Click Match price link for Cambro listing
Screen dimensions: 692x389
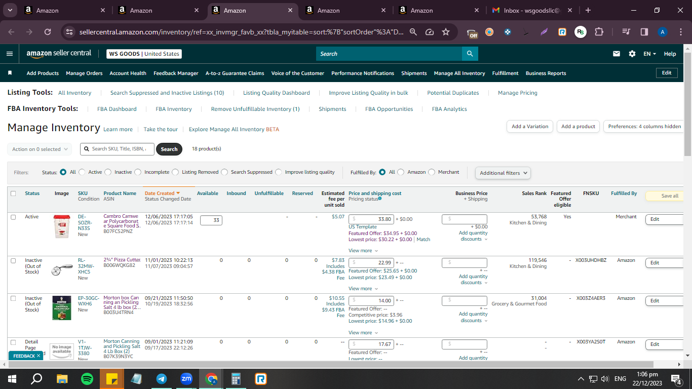click(x=423, y=240)
